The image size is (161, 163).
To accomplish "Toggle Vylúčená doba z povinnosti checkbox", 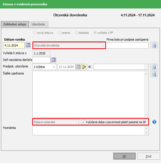I will coord(83,122).
